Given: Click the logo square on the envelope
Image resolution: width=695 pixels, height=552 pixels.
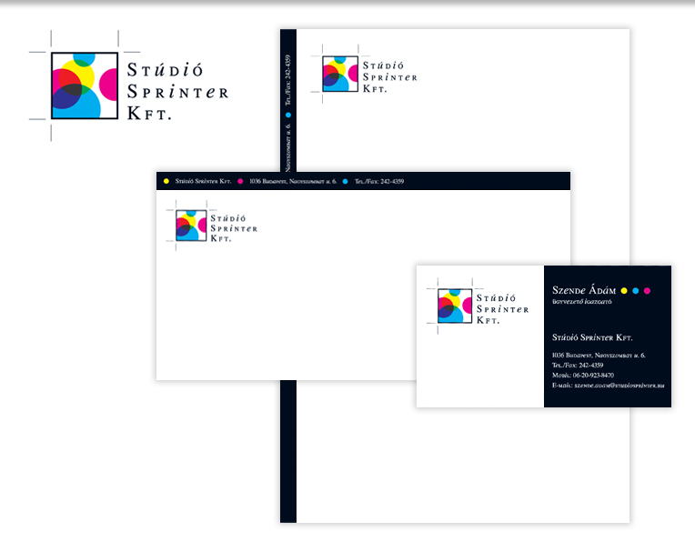Looking at the screenshot, I should pos(191,226).
